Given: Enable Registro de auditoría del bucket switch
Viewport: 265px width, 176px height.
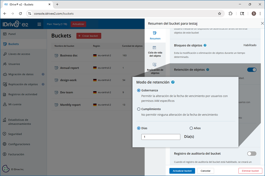Looking at the screenshot, I should tap(252, 153).
